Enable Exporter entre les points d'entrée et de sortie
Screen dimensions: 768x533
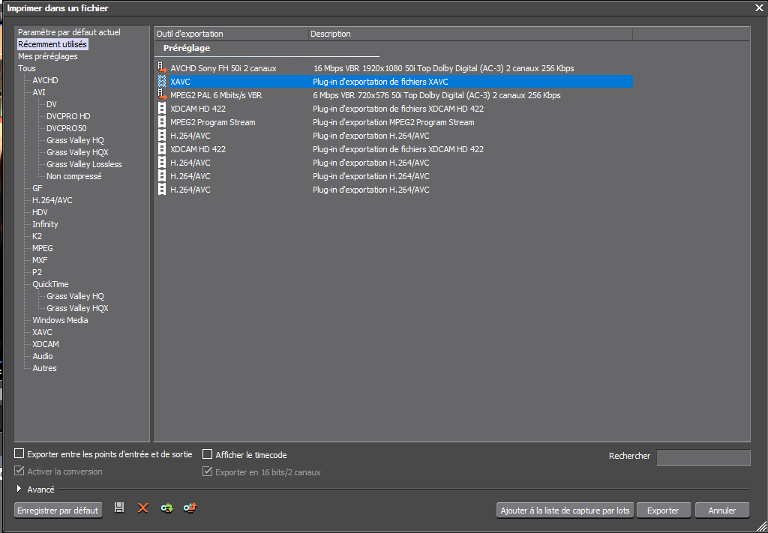pos(19,454)
